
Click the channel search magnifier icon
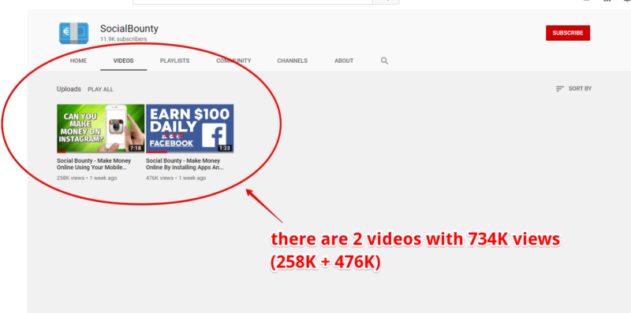[384, 61]
